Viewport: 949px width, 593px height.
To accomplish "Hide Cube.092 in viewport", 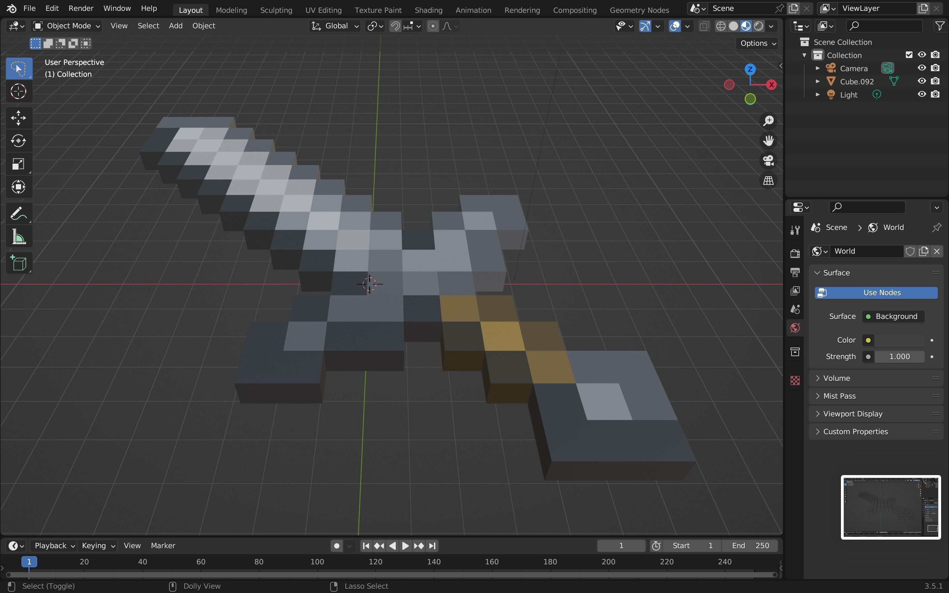I will pos(922,81).
